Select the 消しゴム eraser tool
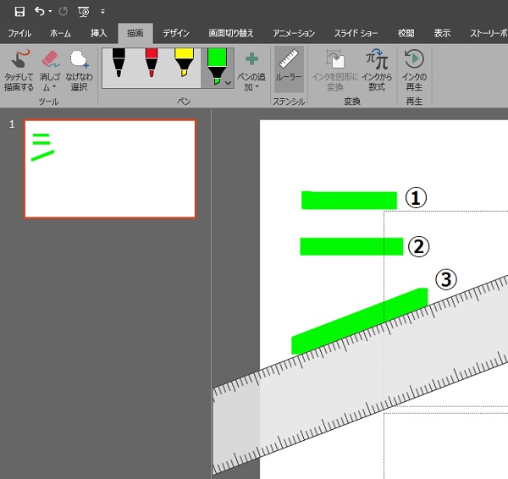The height and width of the screenshot is (479, 508). click(x=50, y=62)
